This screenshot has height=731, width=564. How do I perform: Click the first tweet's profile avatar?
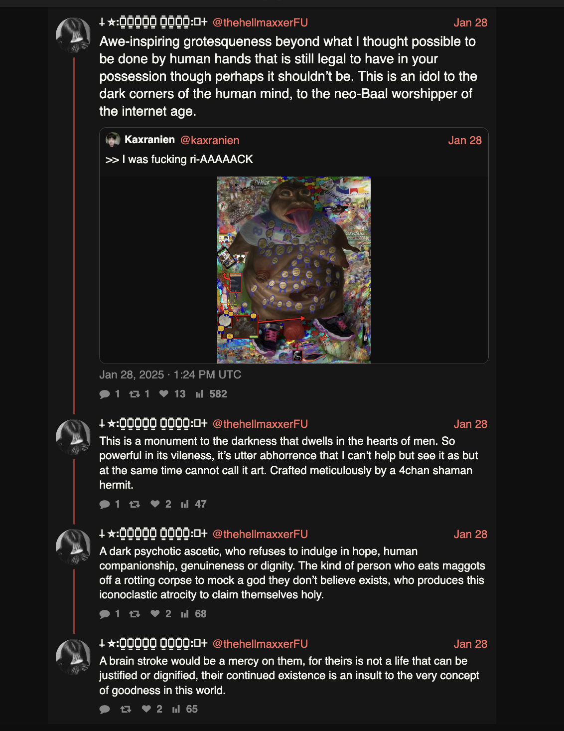click(x=73, y=35)
